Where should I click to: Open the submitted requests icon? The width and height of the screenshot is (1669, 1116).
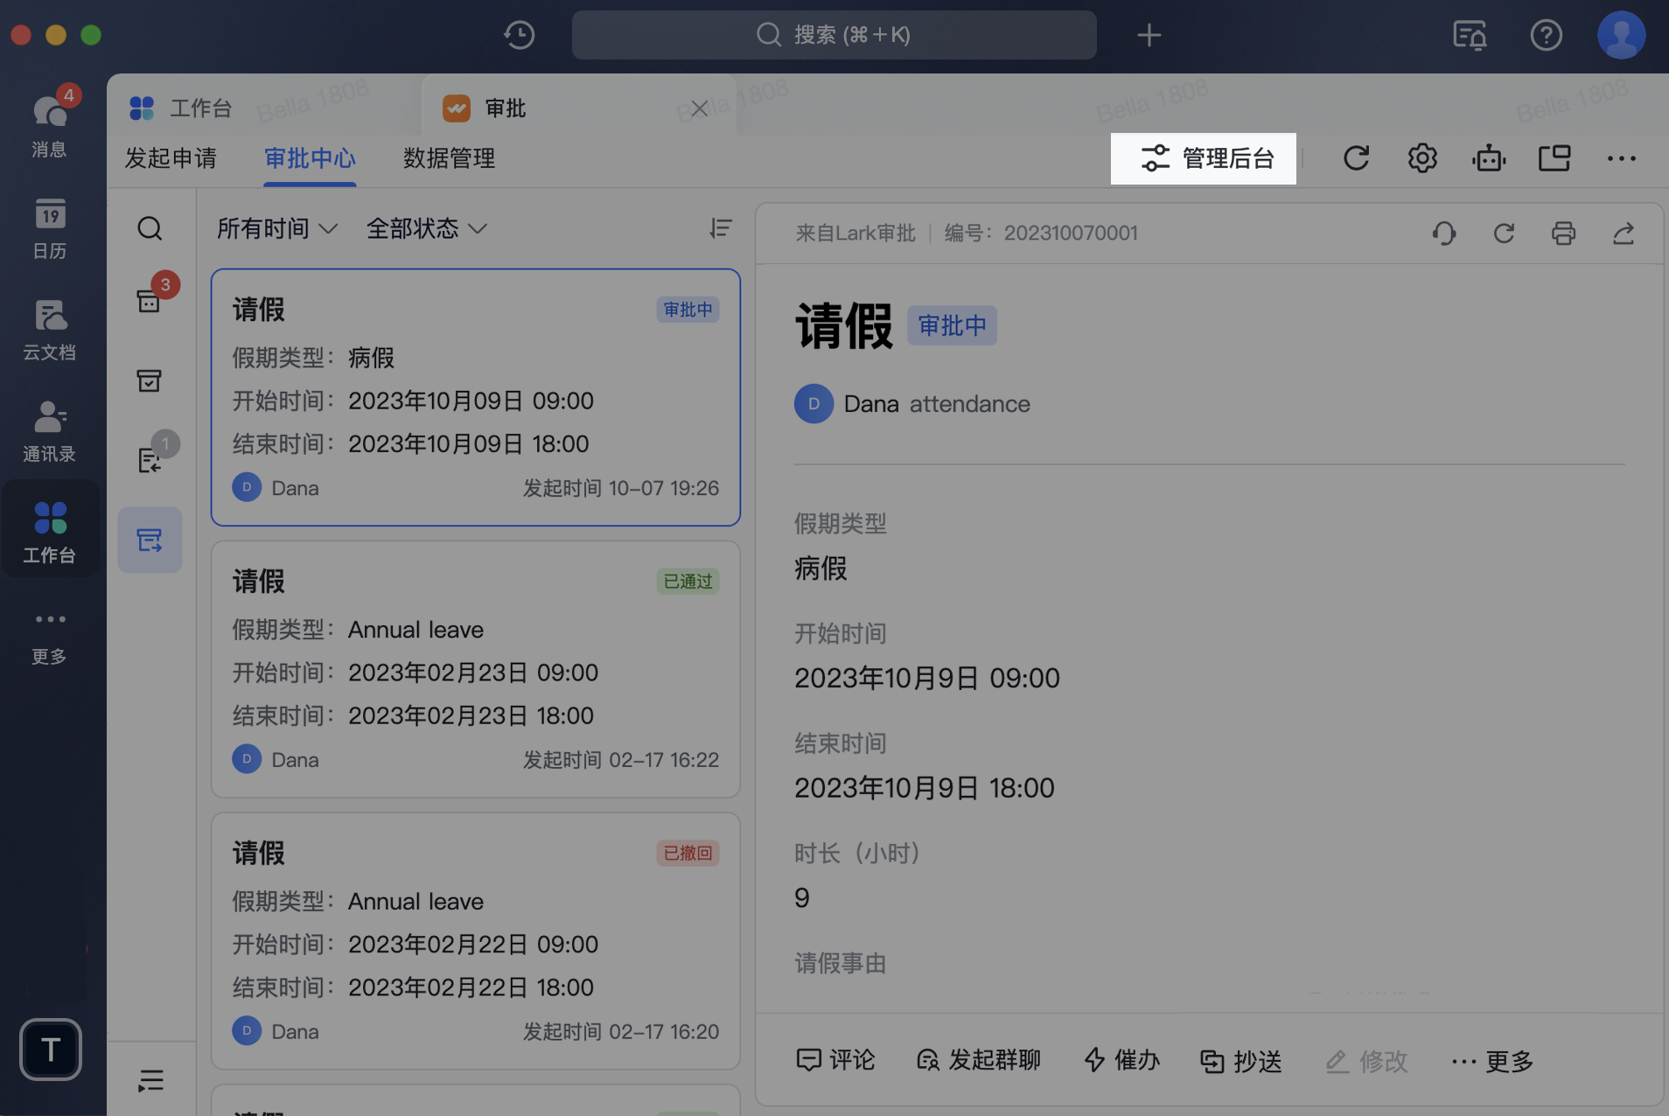(150, 540)
